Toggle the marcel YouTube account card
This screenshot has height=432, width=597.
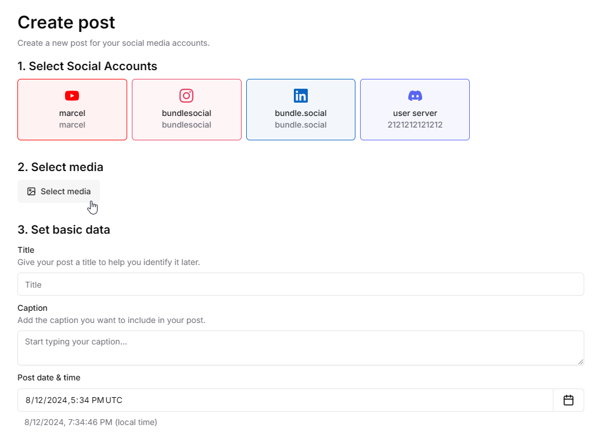coord(73,110)
